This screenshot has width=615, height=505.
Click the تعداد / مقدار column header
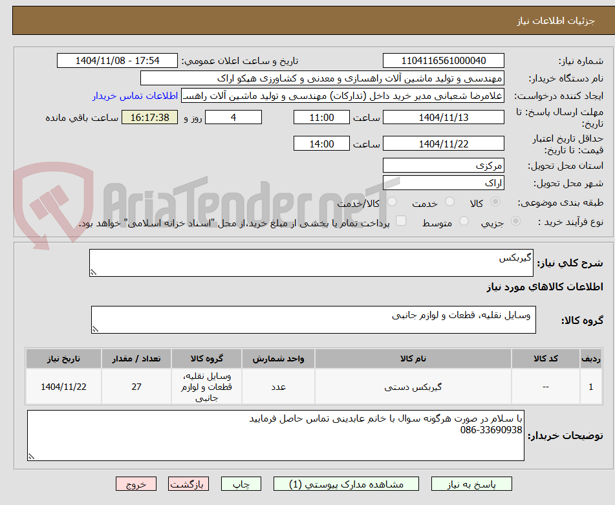pyautogui.click(x=136, y=358)
